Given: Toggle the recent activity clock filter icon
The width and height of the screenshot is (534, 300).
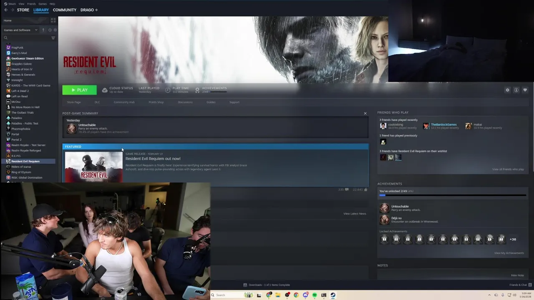Looking at the screenshot, I should click(x=50, y=30).
